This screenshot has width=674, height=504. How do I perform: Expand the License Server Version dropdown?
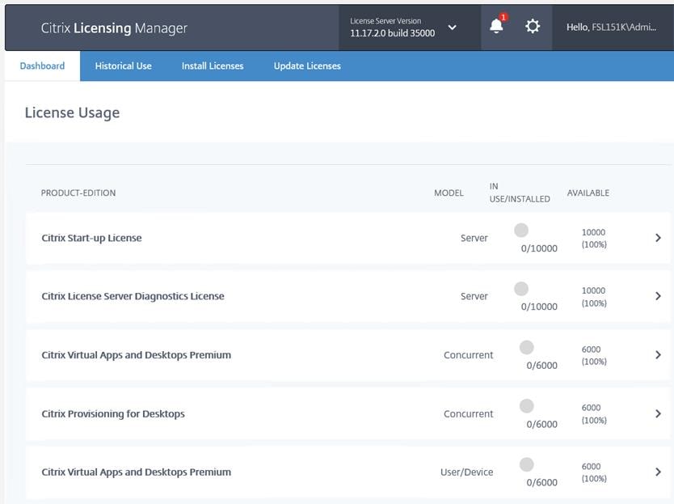tap(453, 28)
